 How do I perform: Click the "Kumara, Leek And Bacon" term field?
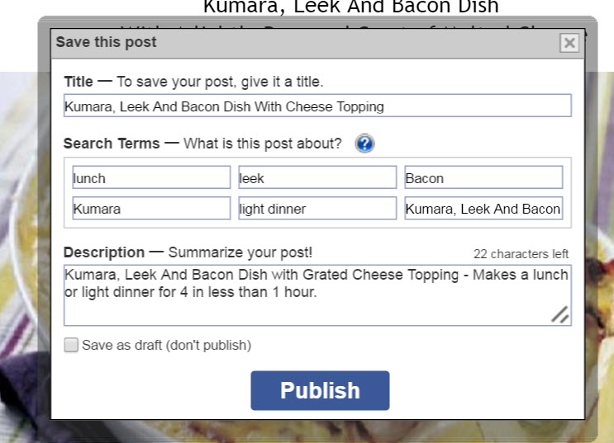click(483, 209)
